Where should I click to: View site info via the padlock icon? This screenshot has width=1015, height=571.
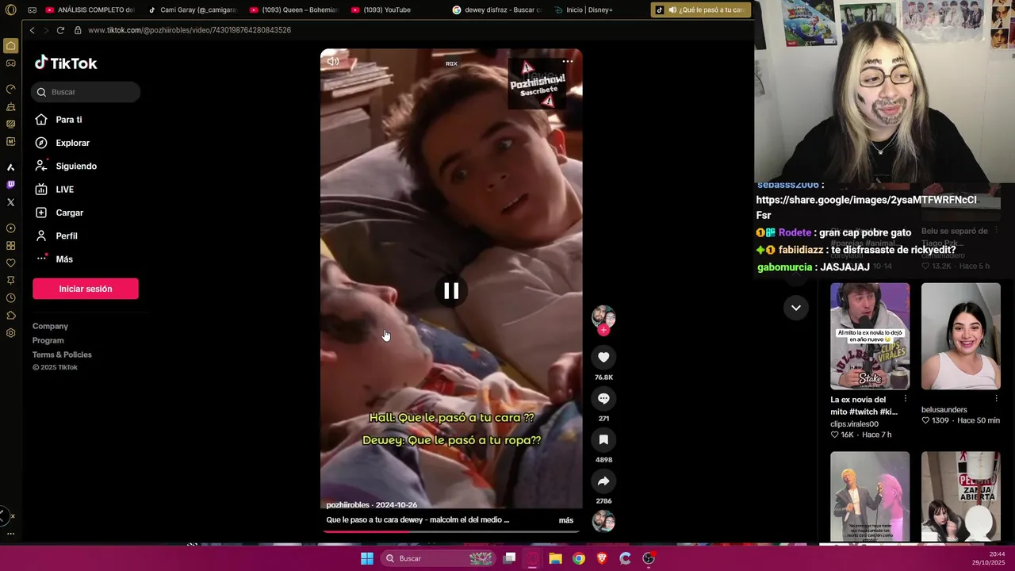click(78, 30)
